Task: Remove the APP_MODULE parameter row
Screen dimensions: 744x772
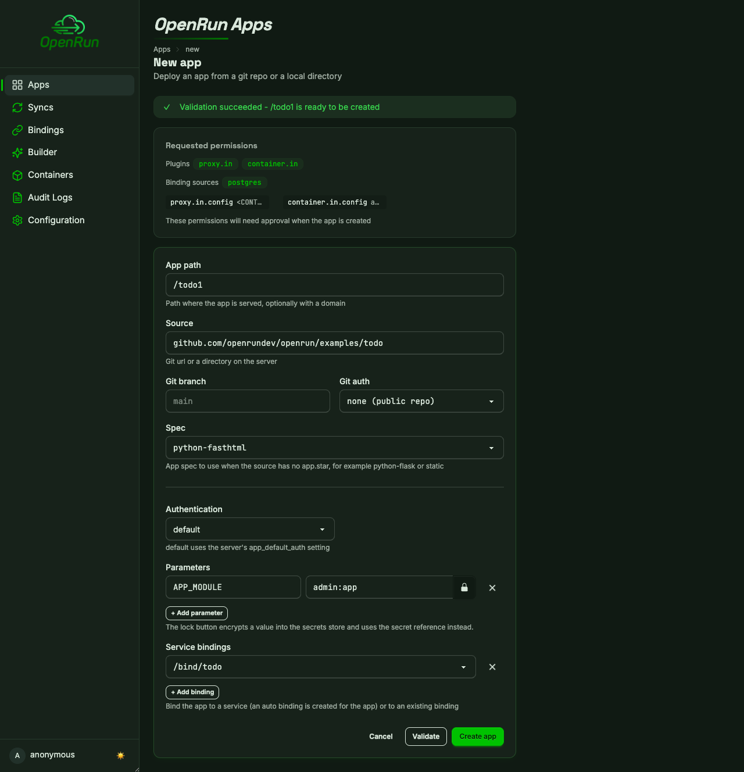Action: click(492, 588)
